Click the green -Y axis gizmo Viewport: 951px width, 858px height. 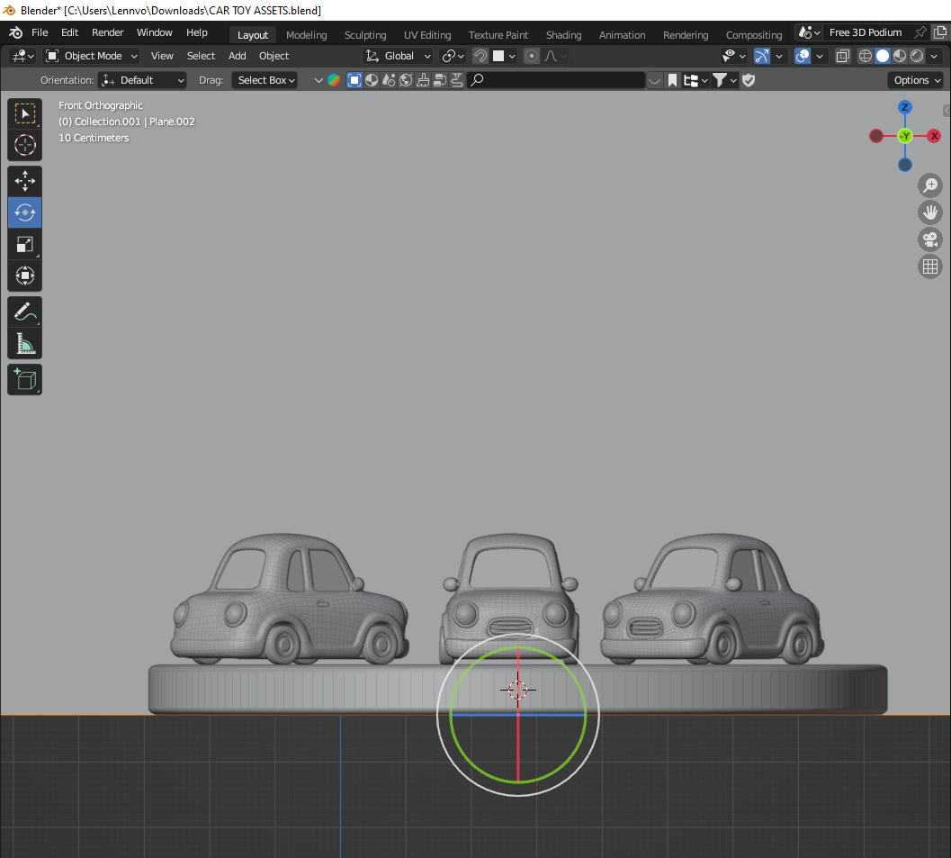(x=905, y=136)
